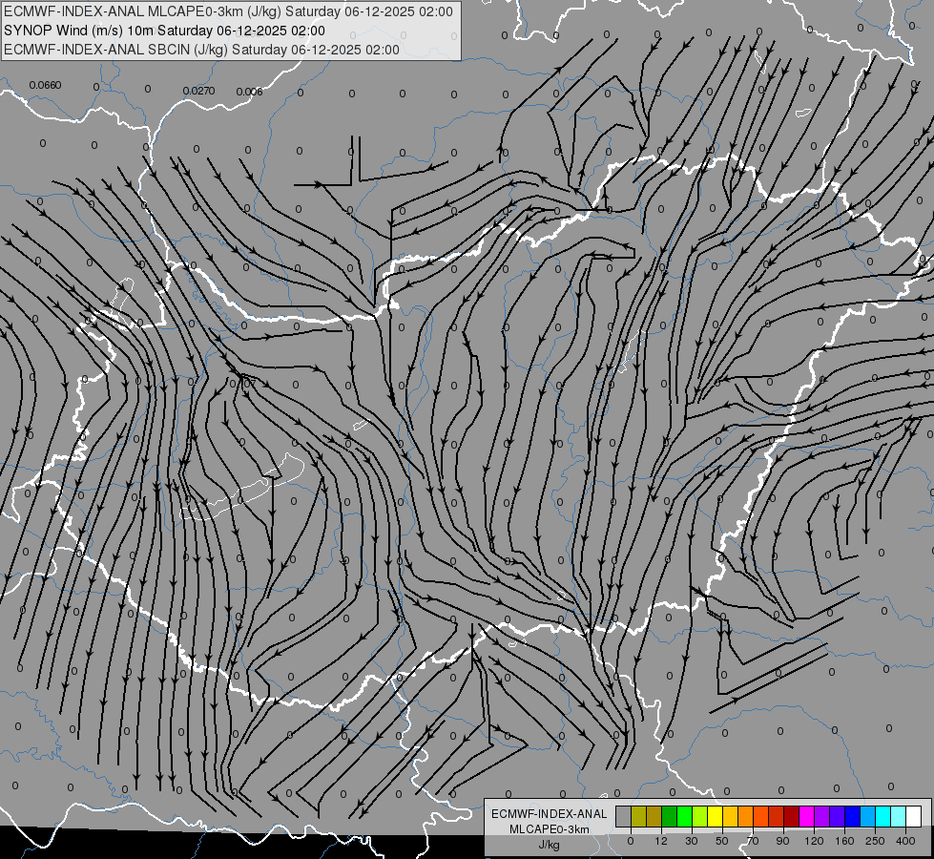Pick the dark green legend swatch
The width and height of the screenshot is (934, 859).
coord(670,816)
